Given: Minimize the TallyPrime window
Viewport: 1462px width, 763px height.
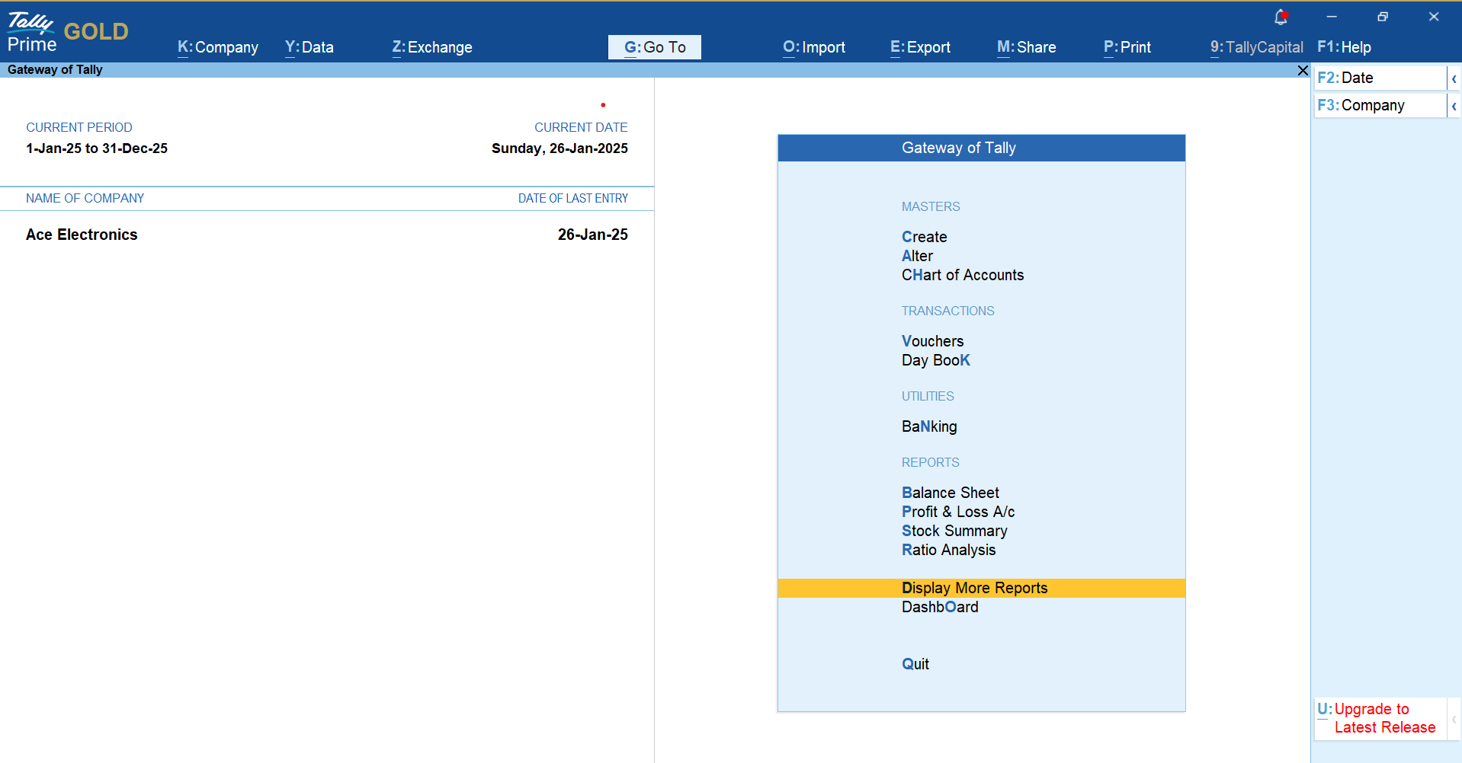Looking at the screenshot, I should [1332, 17].
